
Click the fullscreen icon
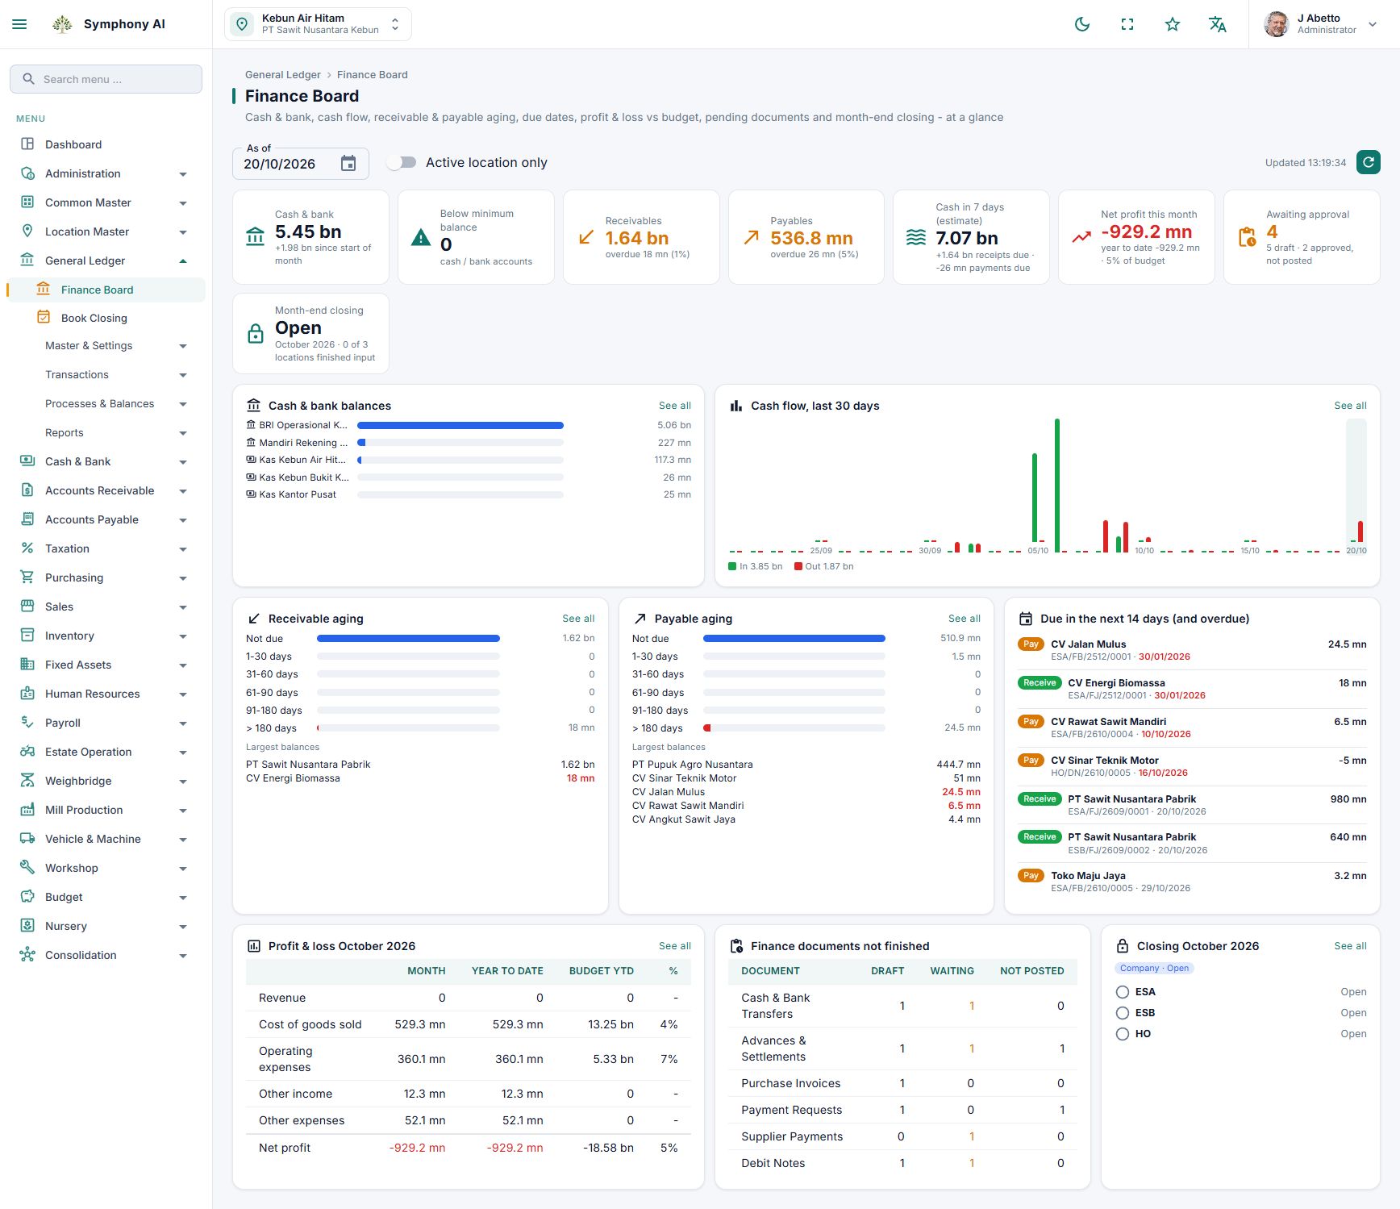(1127, 24)
